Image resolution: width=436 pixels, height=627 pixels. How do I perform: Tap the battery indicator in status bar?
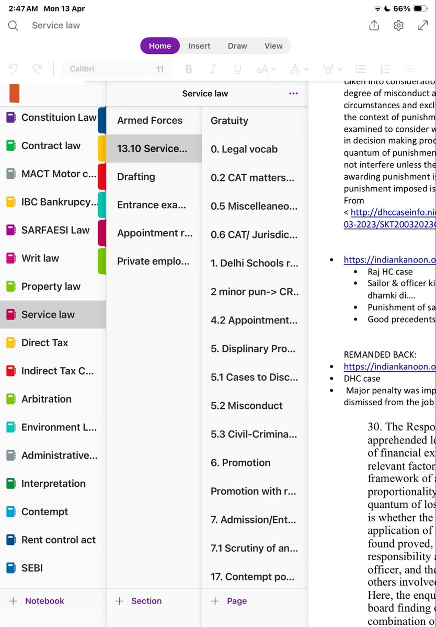(x=420, y=8)
